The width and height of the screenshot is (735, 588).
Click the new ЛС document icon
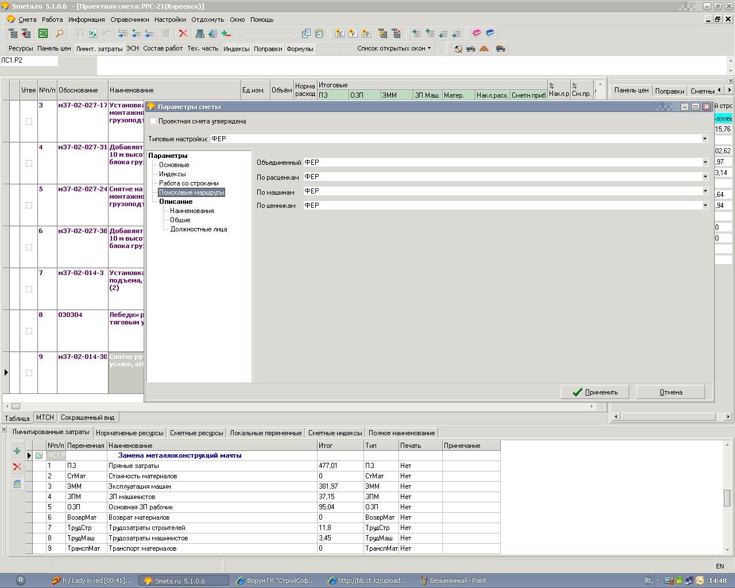point(340,33)
